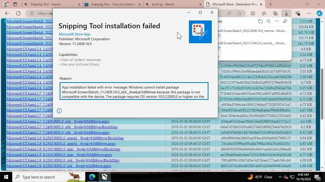Search downloads with magnifier icon
The height and width of the screenshot is (182, 325).
(268, 21)
